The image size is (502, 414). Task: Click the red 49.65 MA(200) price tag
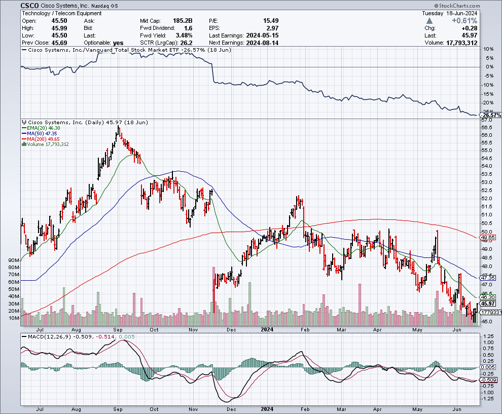pos(488,237)
